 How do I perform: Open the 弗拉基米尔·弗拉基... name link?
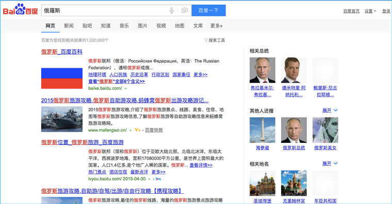click(x=262, y=91)
